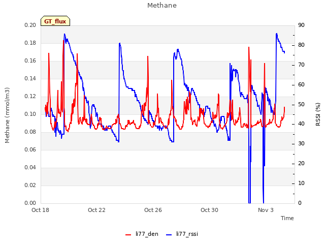Click the red li77_den legend line swatch
The image size is (325, 244).
128,235
